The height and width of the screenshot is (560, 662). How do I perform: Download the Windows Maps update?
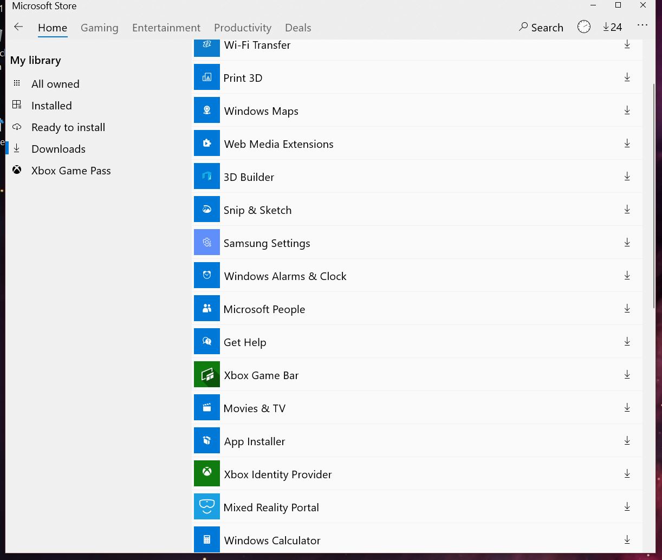click(x=627, y=110)
